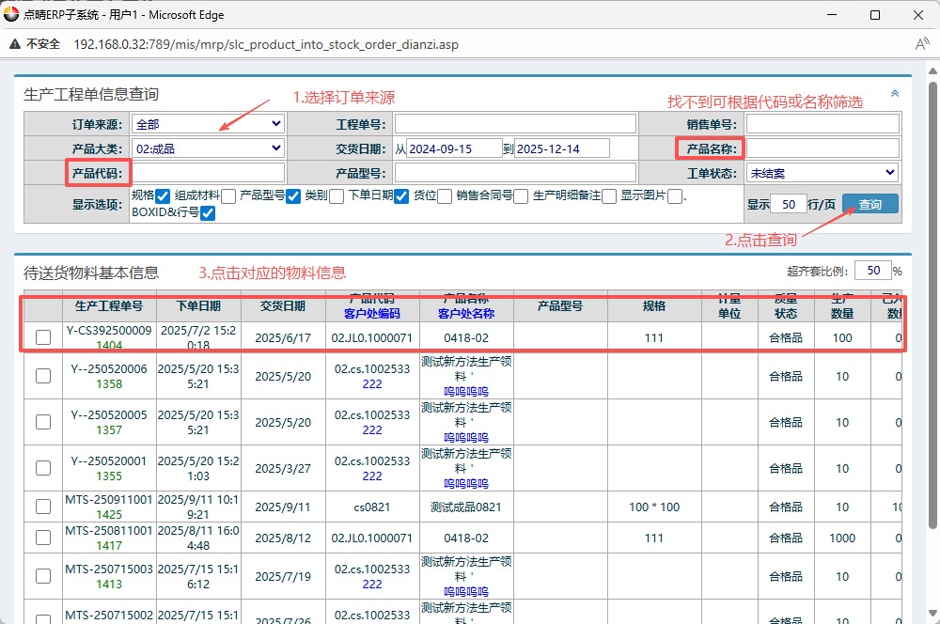Enable the 组成材料 display option
This screenshot has height=624, width=940.
tap(228, 196)
